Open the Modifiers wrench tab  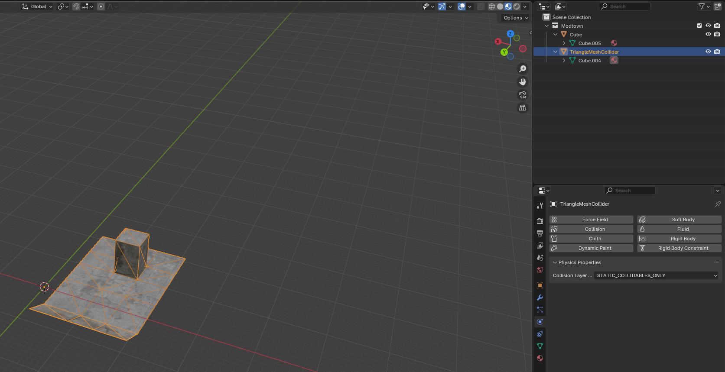point(540,298)
